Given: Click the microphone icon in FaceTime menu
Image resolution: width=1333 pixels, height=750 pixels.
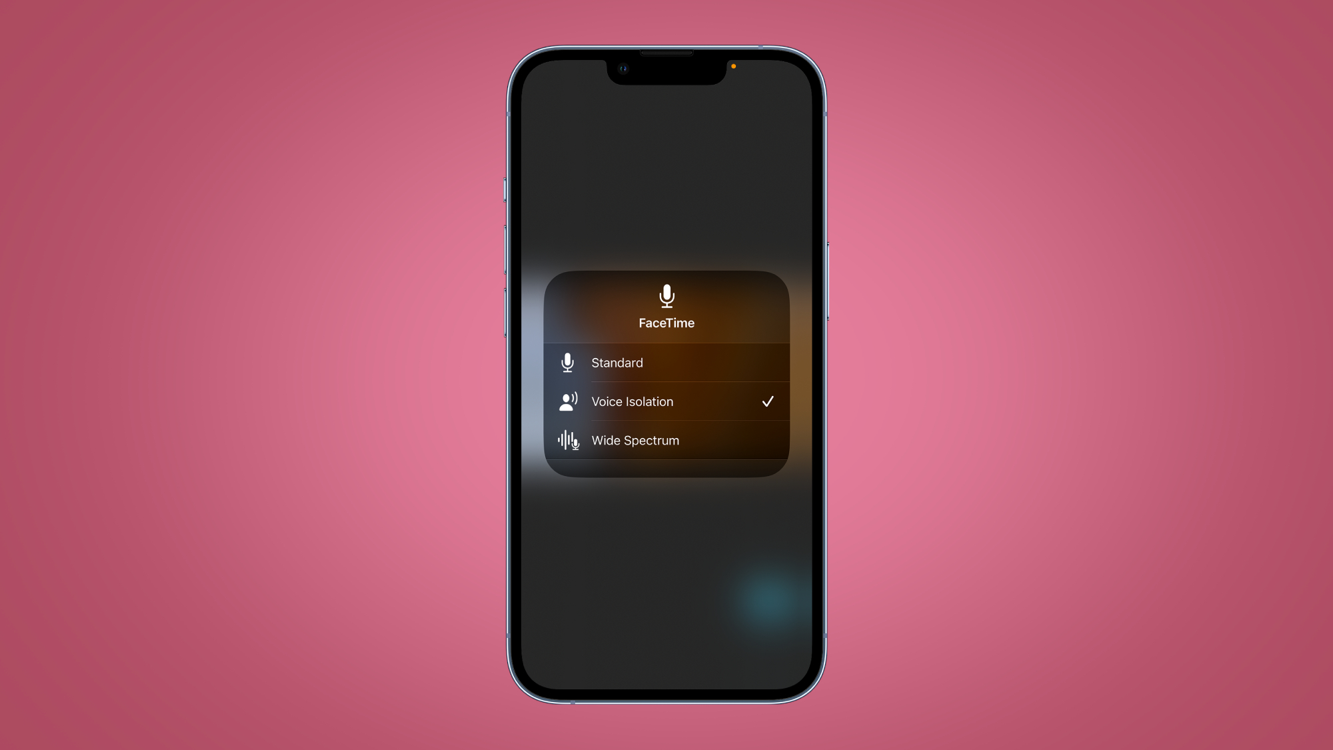Looking at the screenshot, I should pyautogui.click(x=666, y=295).
